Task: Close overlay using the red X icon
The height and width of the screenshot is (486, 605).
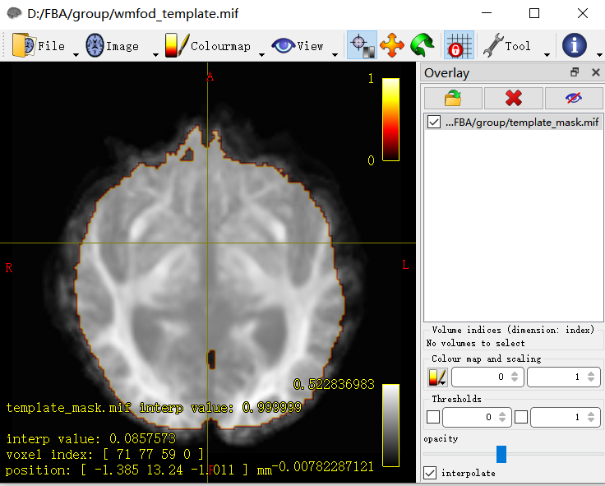Action: click(x=514, y=99)
